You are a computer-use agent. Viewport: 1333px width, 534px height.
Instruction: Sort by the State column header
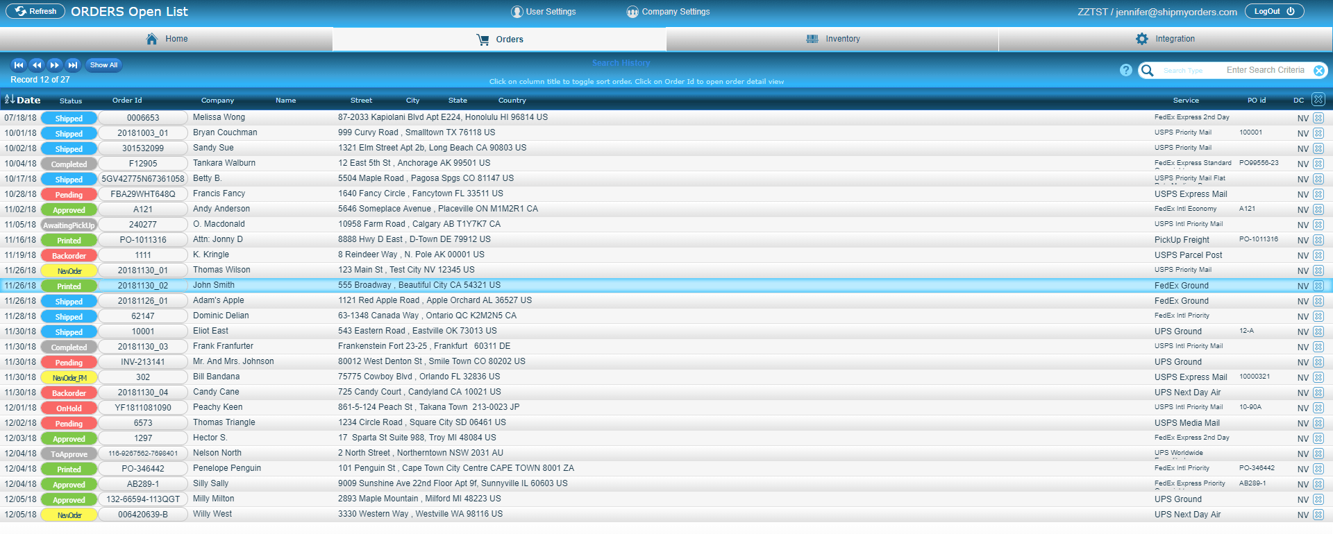pos(458,101)
